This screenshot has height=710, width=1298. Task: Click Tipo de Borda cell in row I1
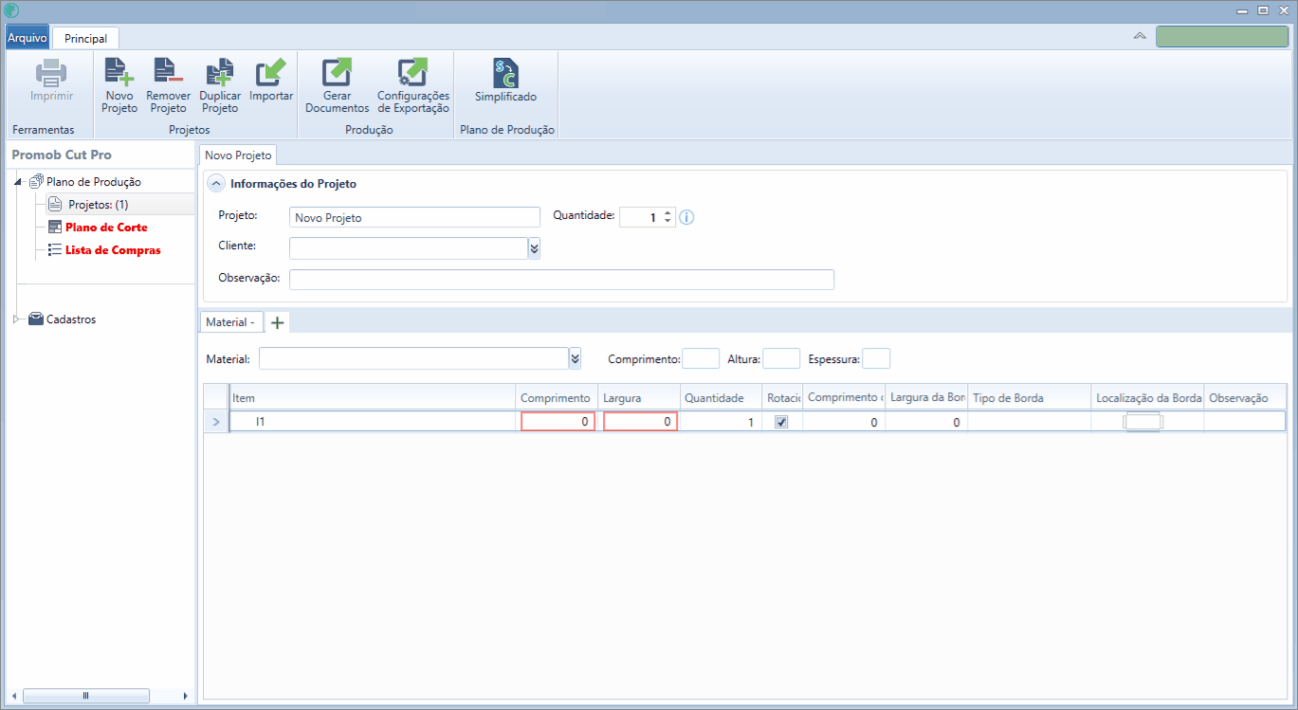click(x=1029, y=422)
